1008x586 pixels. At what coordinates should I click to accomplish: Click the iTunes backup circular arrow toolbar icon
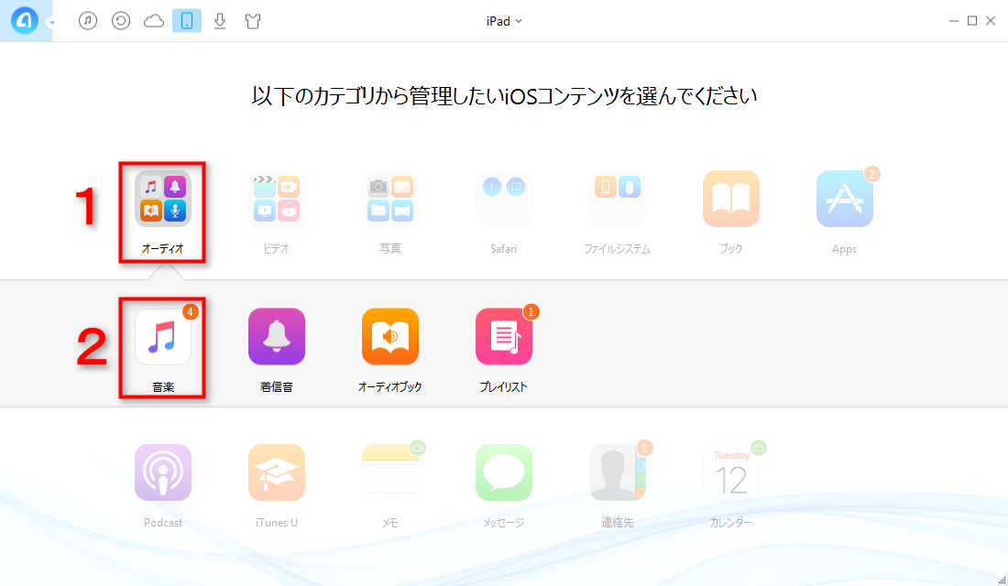[121, 20]
